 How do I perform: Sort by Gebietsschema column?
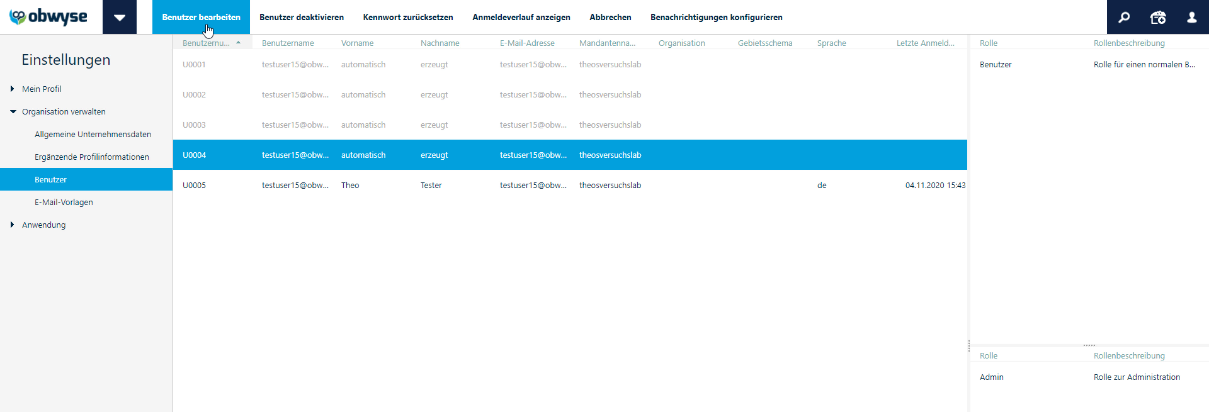pyautogui.click(x=765, y=43)
